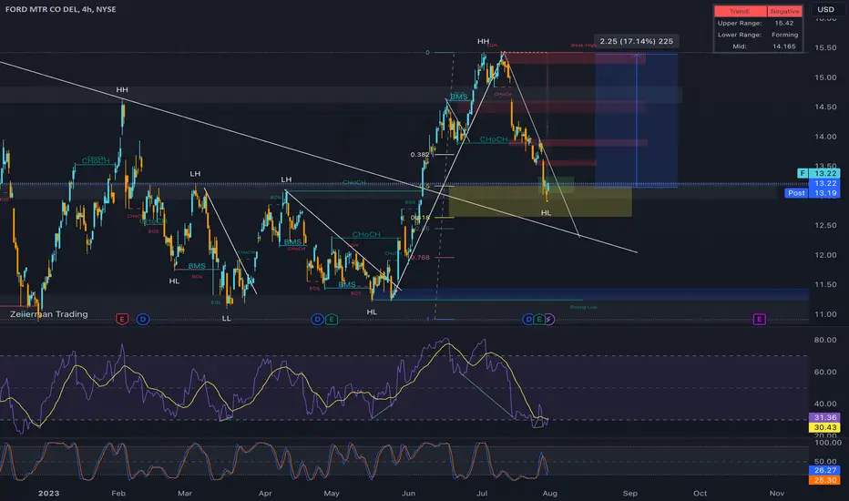Click the 2023 time axis label

(x=48, y=494)
